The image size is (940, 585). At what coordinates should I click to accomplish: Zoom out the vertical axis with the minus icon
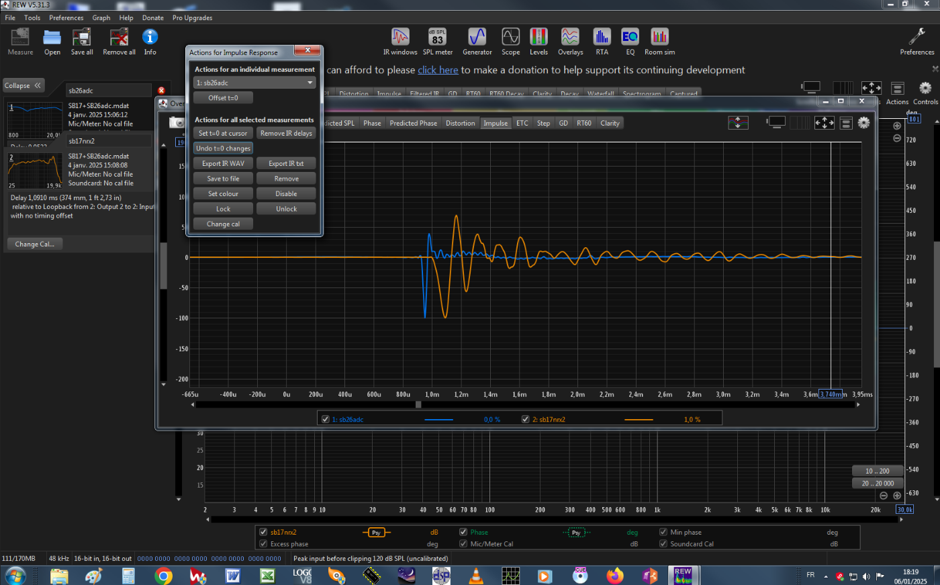[x=897, y=138]
